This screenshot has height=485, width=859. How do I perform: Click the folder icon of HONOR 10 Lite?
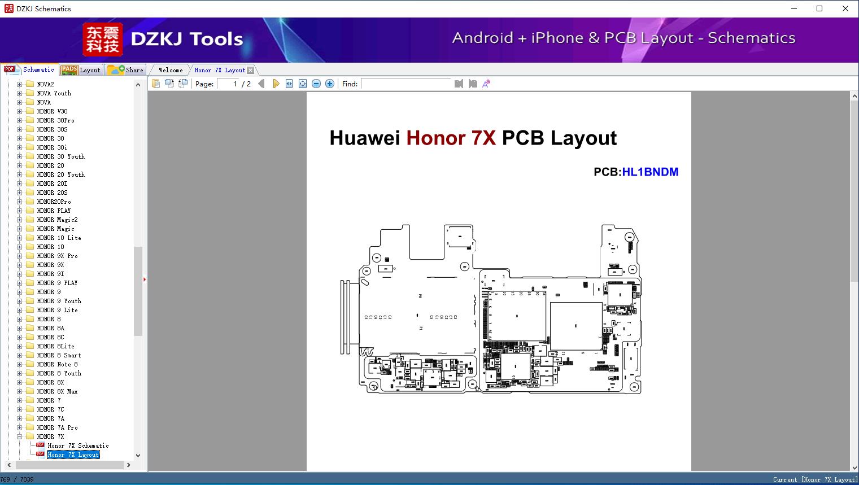[x=30, y=238]
